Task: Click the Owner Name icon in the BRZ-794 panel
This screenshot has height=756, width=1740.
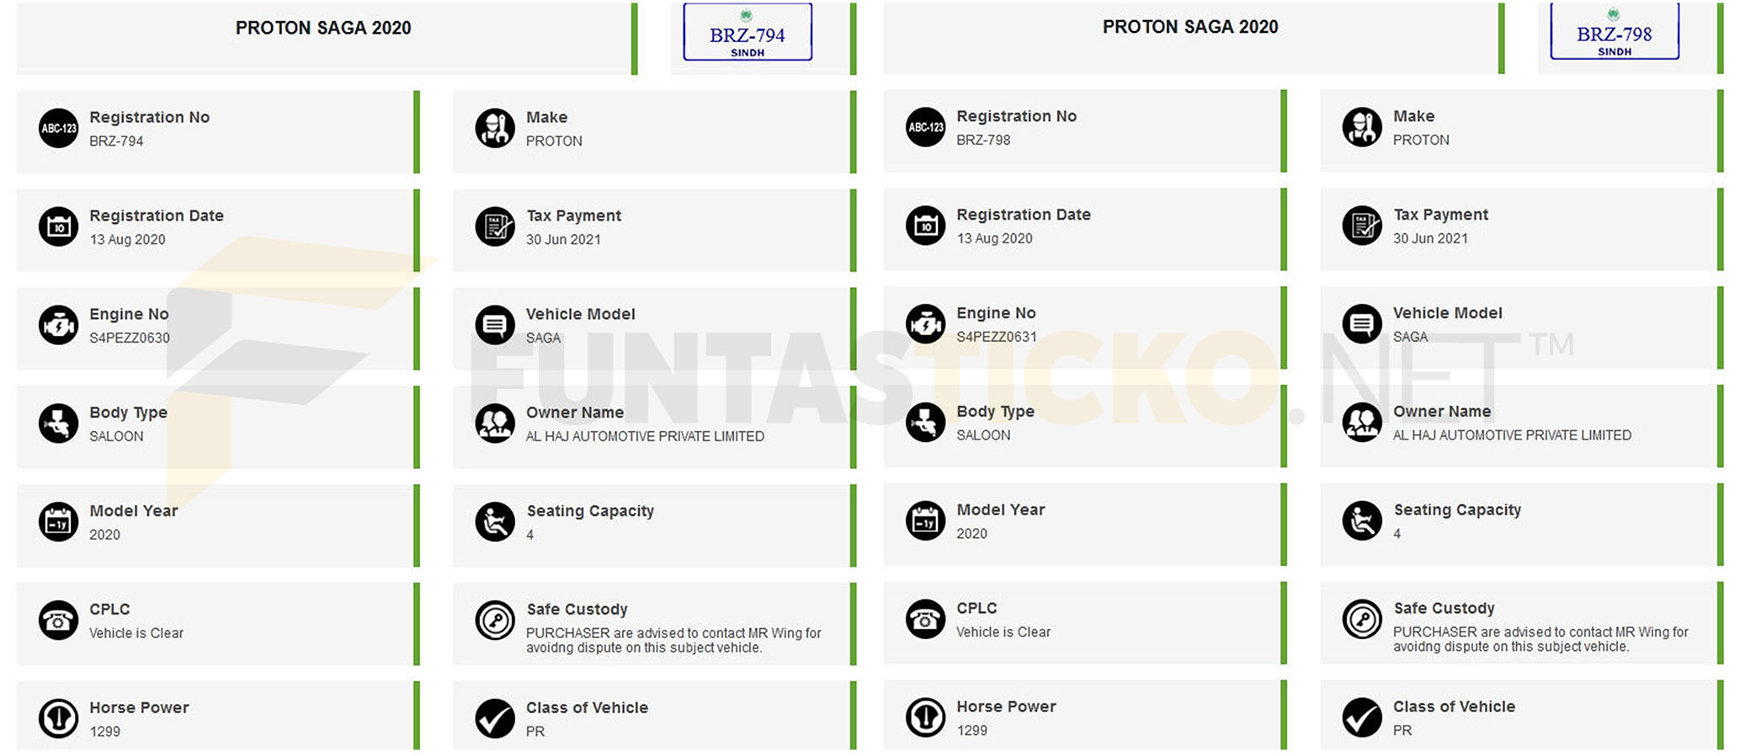Action: click(495, 423)
